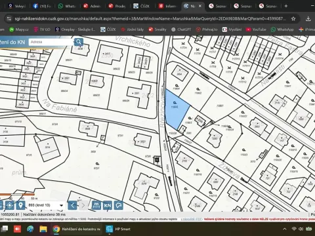Click the map pin marker tool
The image size is (315, 236).
20,205
